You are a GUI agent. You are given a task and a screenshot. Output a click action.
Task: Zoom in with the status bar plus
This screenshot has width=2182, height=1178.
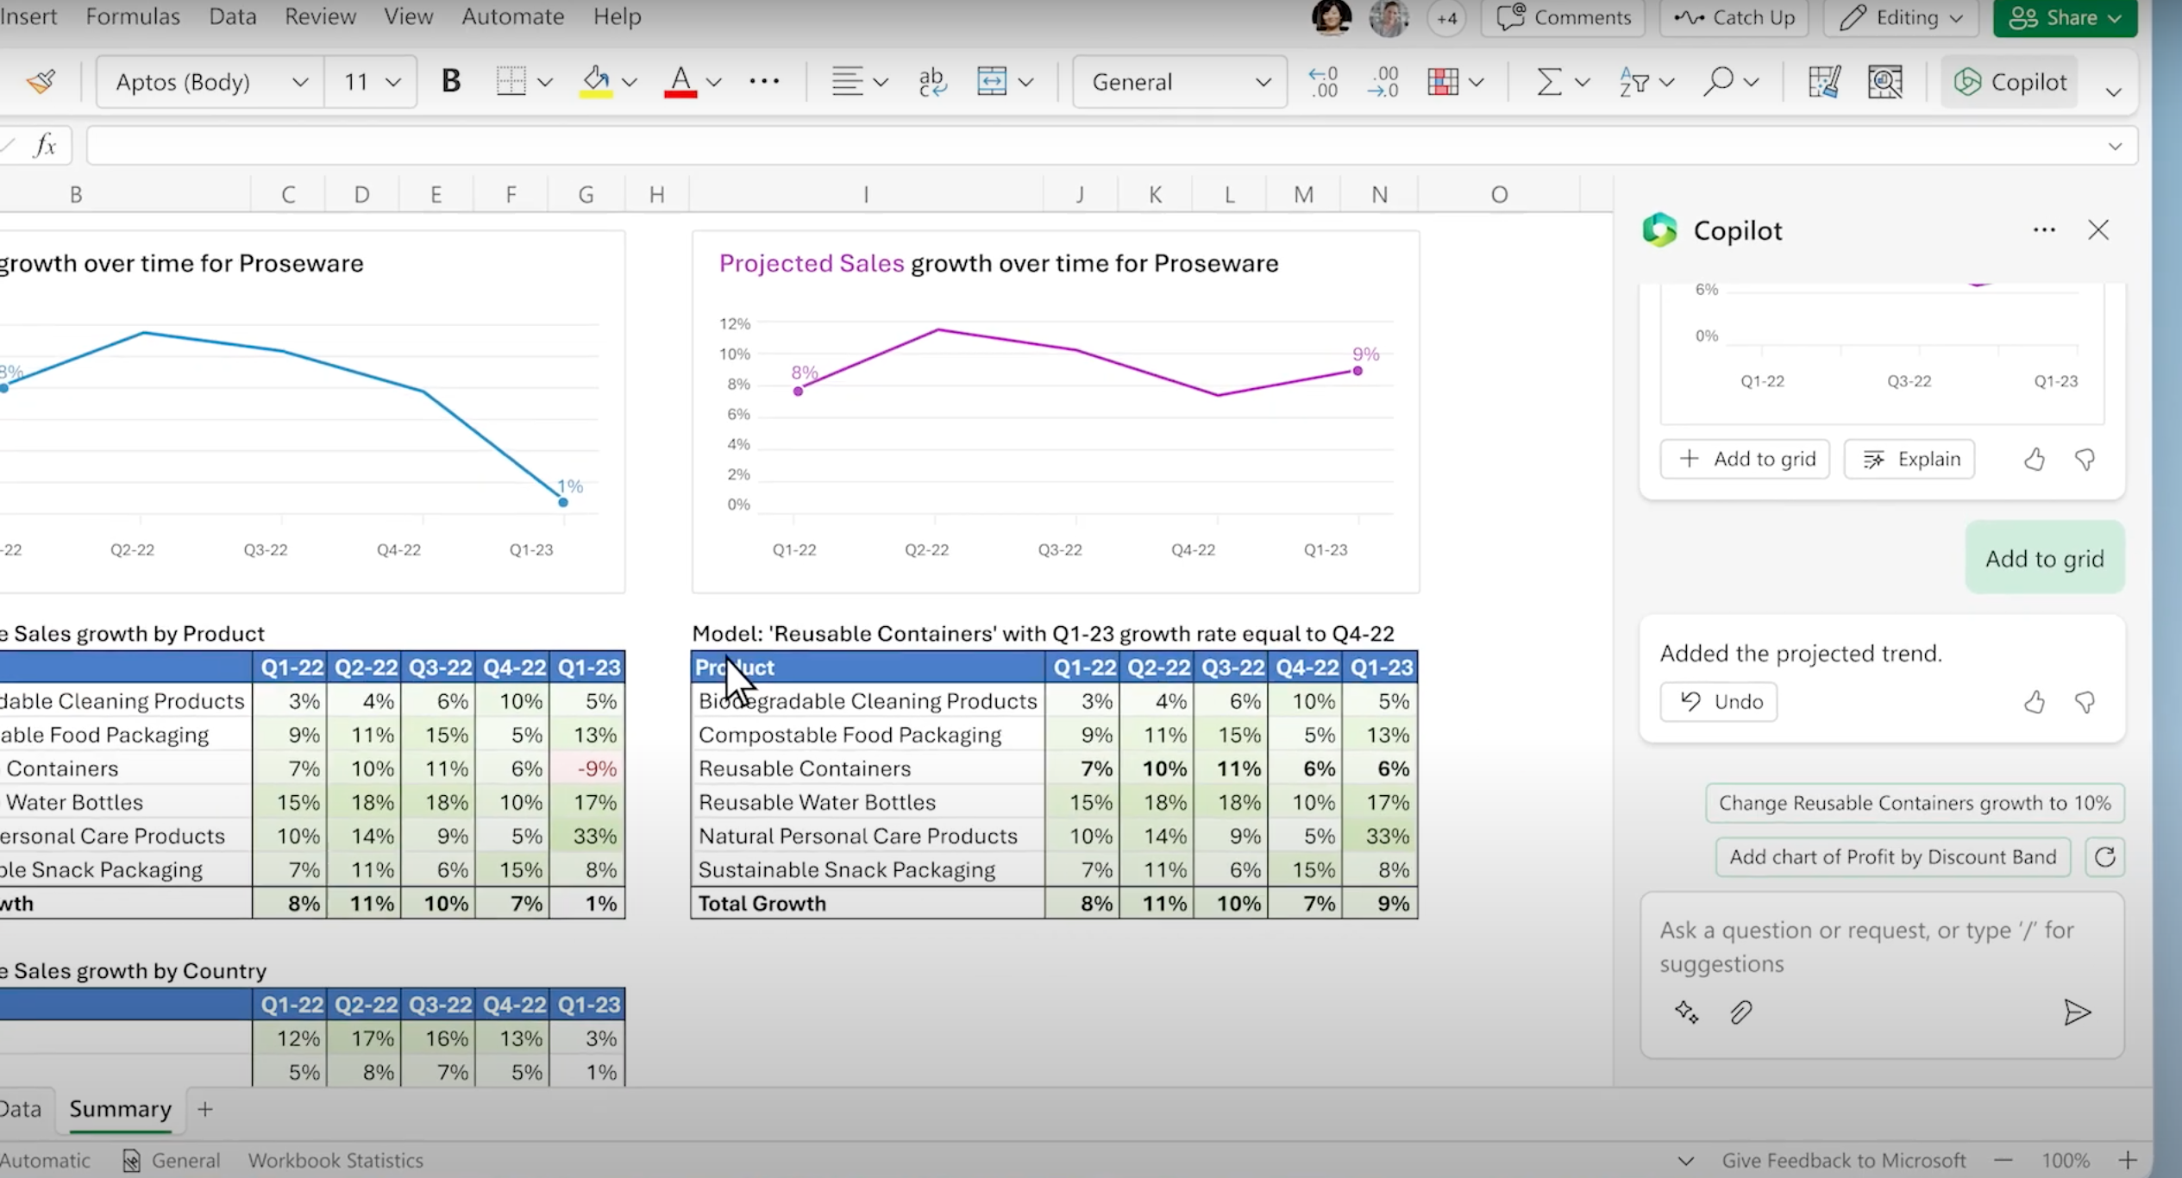coord(2128,1161)
